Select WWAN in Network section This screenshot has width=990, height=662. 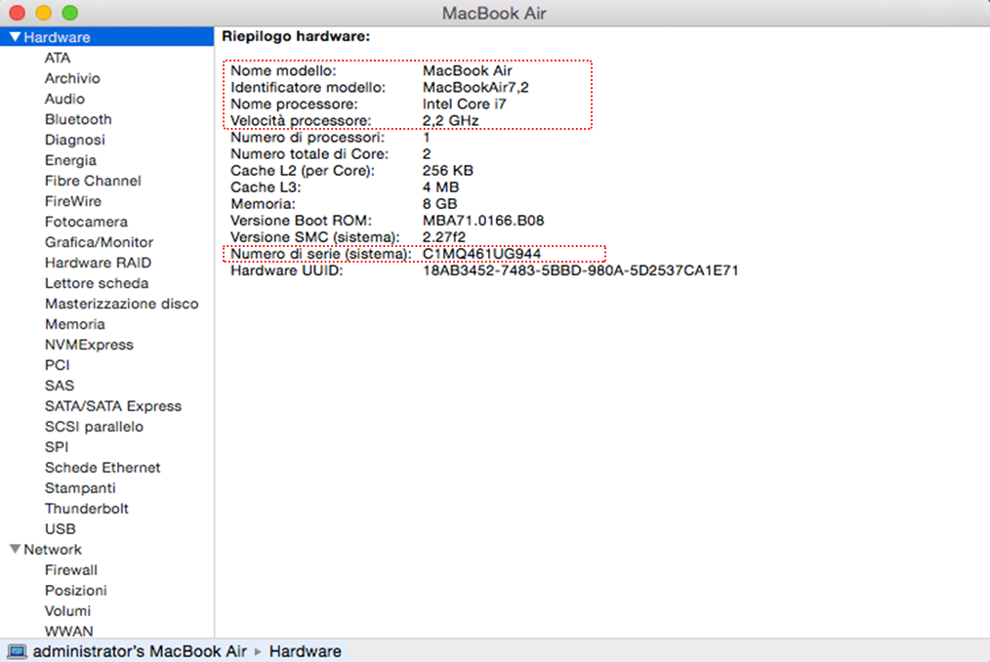click(69, 632)
